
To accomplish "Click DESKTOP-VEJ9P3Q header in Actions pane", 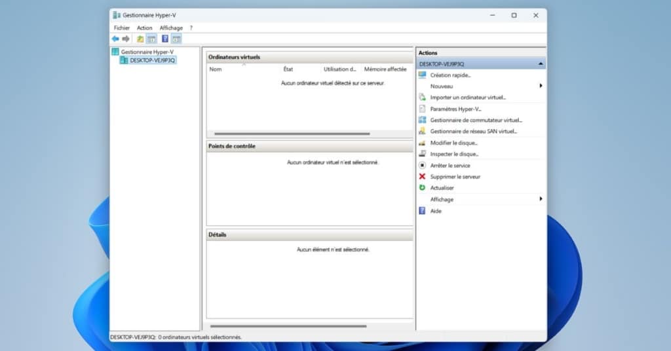I will pos(481,64).
